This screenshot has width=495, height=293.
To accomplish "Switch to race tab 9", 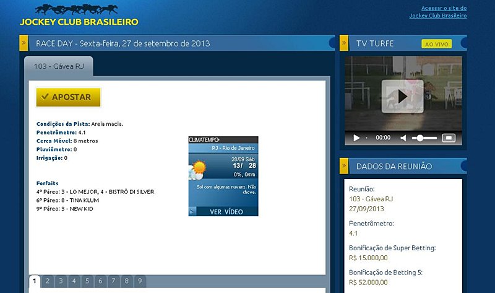I will pos(140,281).
